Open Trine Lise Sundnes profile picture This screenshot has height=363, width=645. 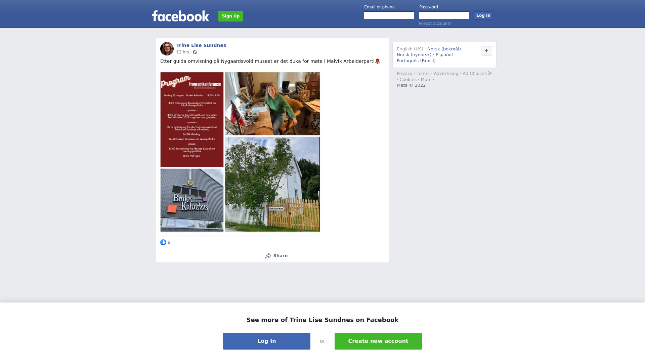coord(167,49)
